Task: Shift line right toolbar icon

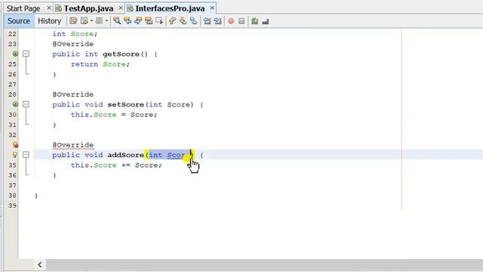Action: 217,21
